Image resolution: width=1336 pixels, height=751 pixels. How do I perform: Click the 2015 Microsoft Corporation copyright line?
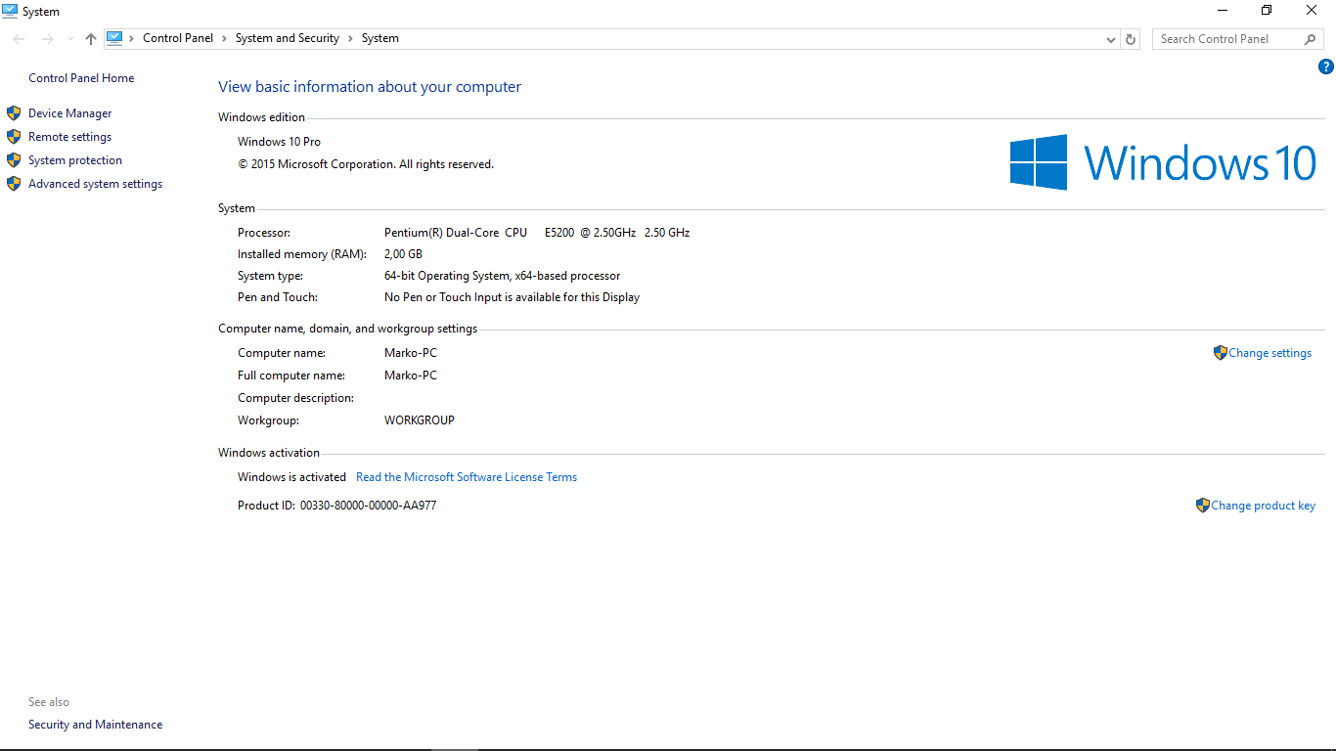tap(366, 164)
